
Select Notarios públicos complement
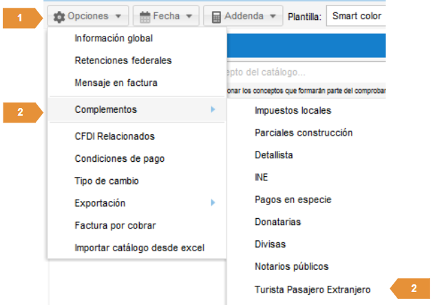[x=291, y=266]
